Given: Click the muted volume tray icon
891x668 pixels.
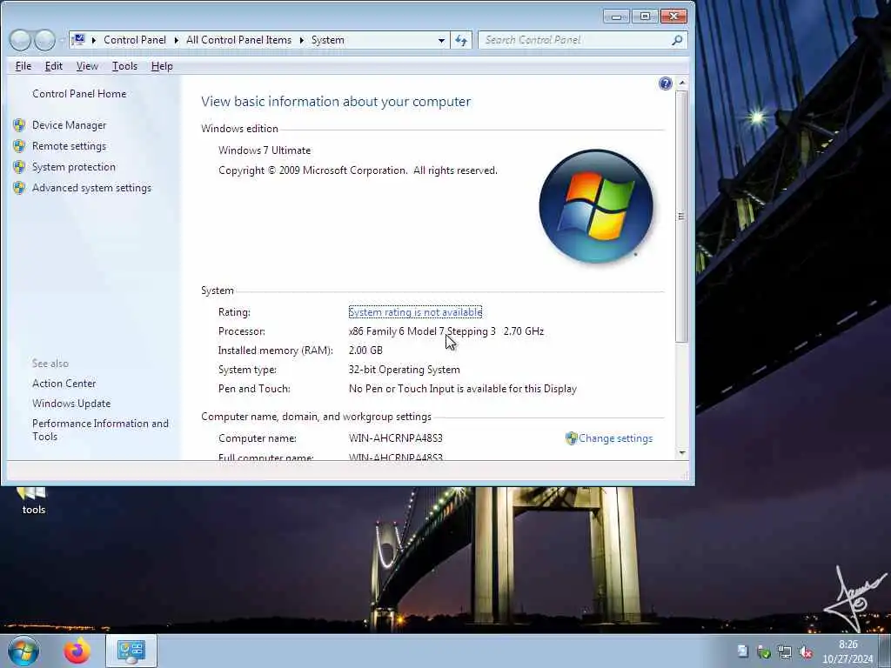Looking at the screenshot, I should pos(805,651).
